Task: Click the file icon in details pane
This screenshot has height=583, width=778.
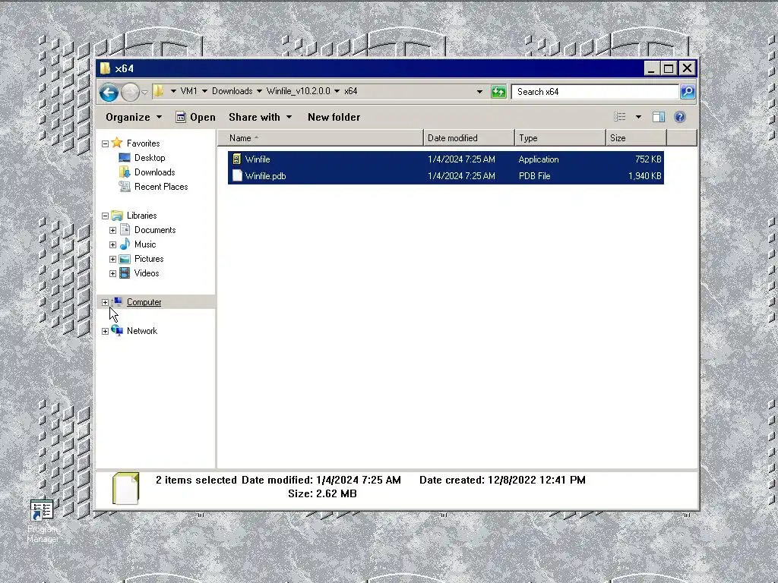Action: [125, 488]
